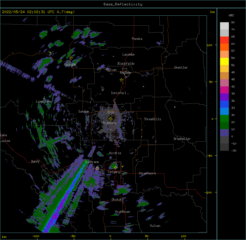Click the Olds town label
The height and width of the screenshot is (240, 246).
[x=111, y=112]
